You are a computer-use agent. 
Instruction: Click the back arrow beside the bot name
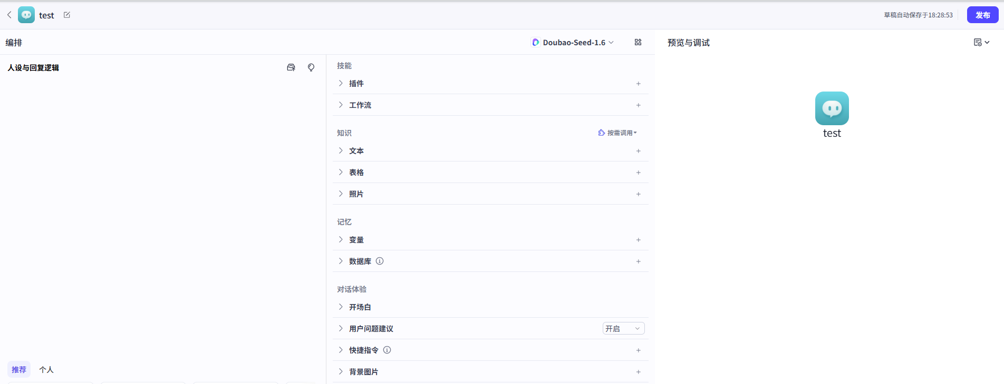tap(9, 15)
